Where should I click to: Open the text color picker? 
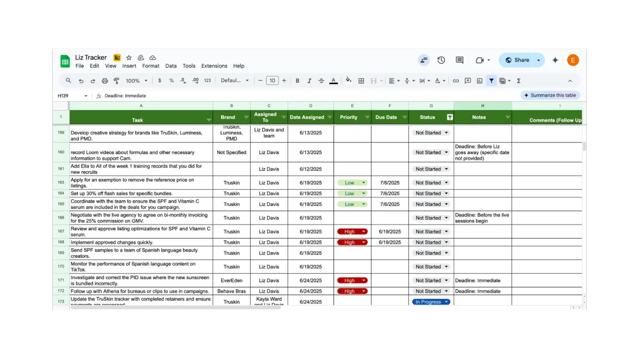333,81
